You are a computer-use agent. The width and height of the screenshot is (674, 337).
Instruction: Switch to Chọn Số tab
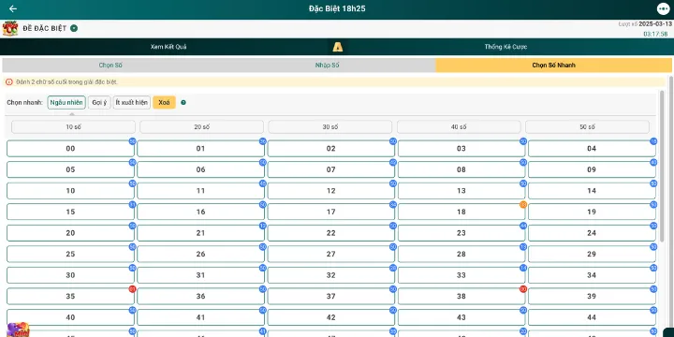coord(110,66)
